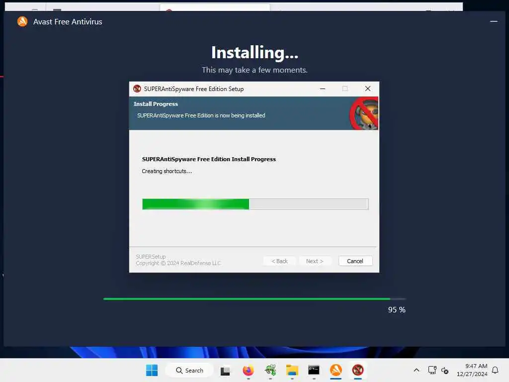Open the Command Prompt taskbar icon
Screen dimensions: 509x382
tap(314, 370)
